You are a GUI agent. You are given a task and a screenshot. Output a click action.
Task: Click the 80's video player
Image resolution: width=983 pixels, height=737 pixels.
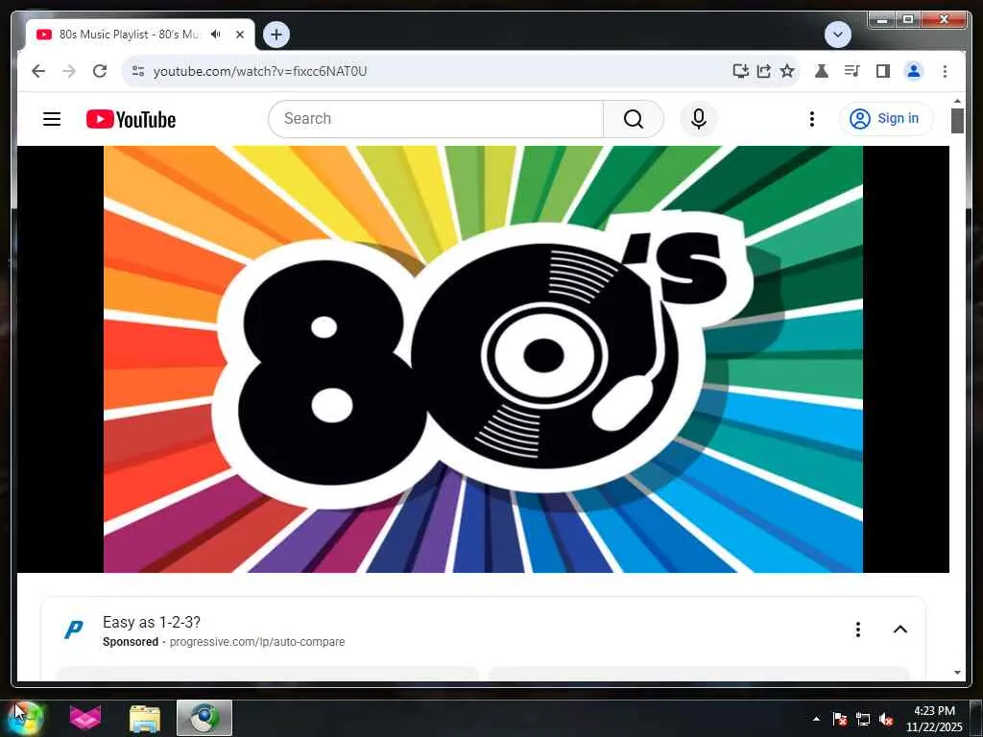(x=483, y=359)
